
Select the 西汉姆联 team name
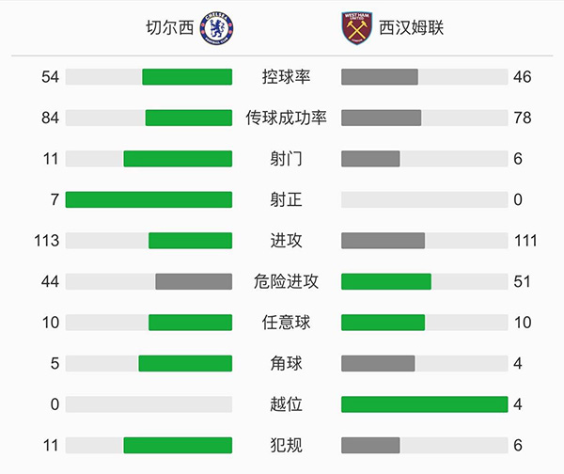click(x=413, y=28)
